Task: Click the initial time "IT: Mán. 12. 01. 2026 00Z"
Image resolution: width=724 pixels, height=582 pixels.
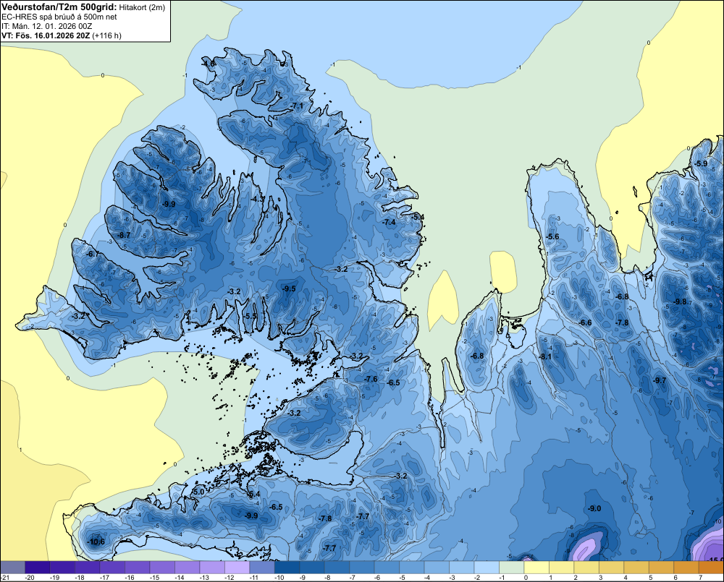Action: [48, 26]
